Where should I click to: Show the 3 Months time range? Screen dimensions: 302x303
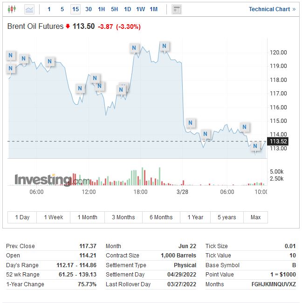(123, 217)
